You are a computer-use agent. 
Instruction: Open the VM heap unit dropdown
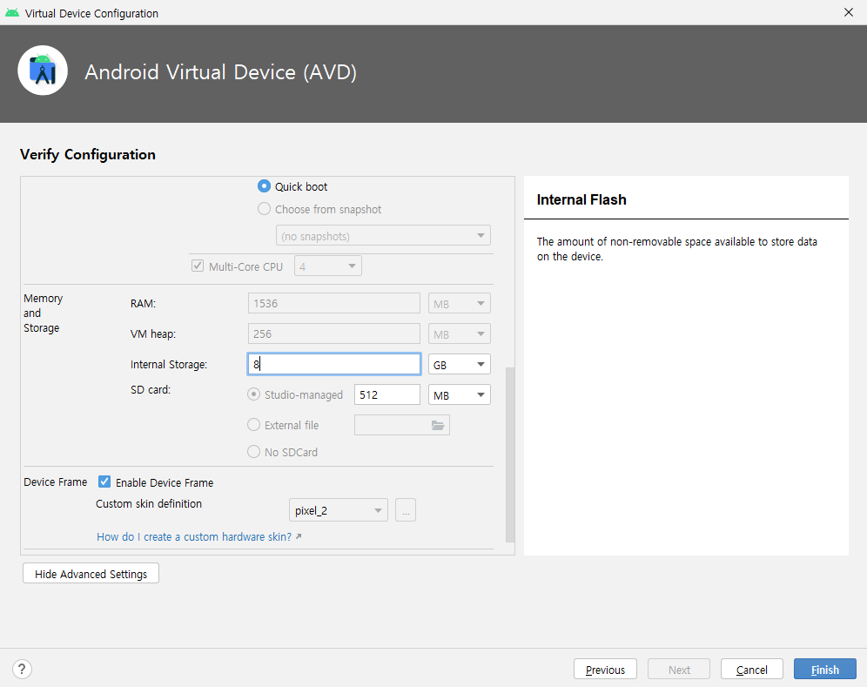pyautogui.click(x=460, y=333)
